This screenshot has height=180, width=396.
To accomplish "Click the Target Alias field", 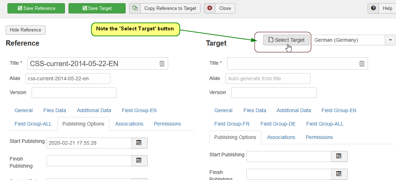I will tap(268, 79).
